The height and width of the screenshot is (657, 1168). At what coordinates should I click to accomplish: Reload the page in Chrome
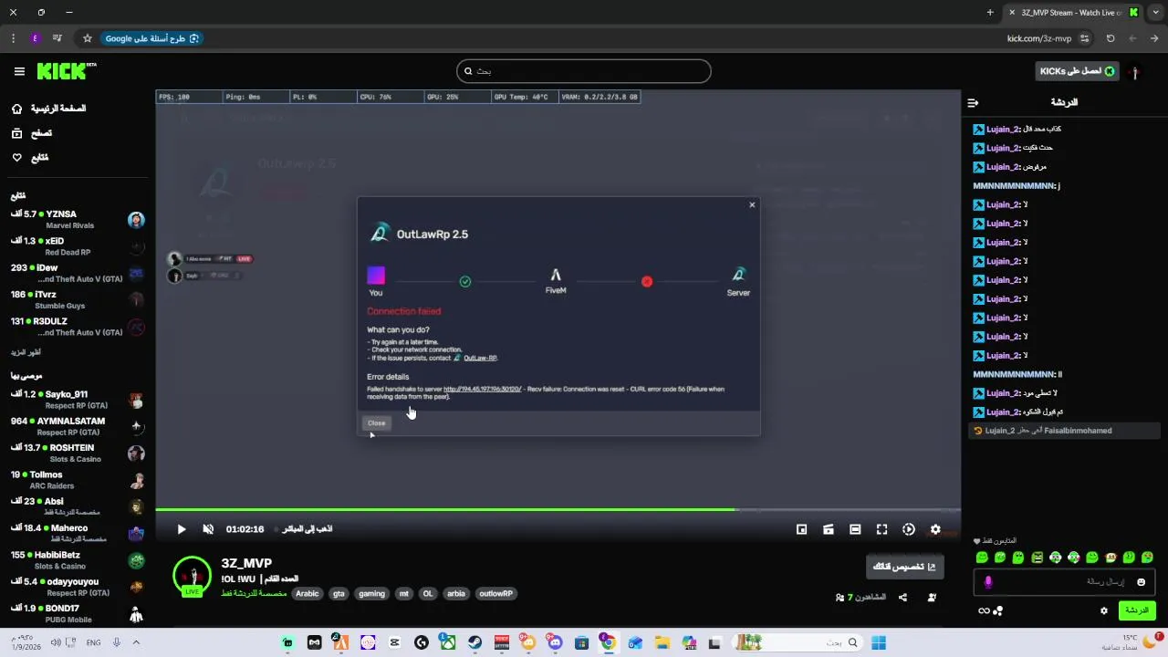(x=1110, y=38)
